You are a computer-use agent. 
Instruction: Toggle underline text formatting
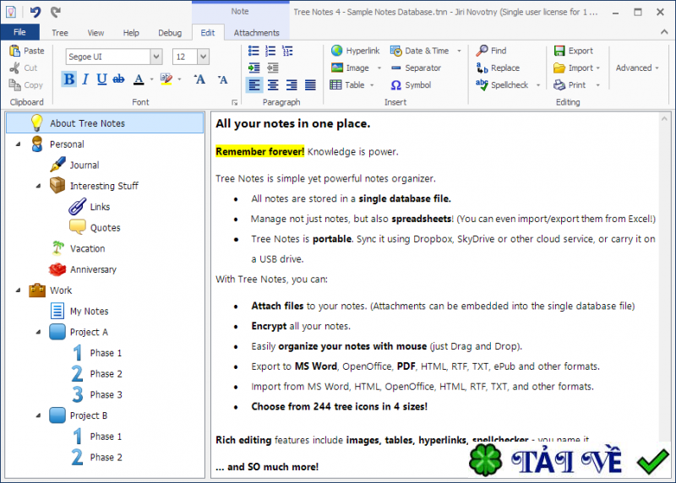point(101,79)
